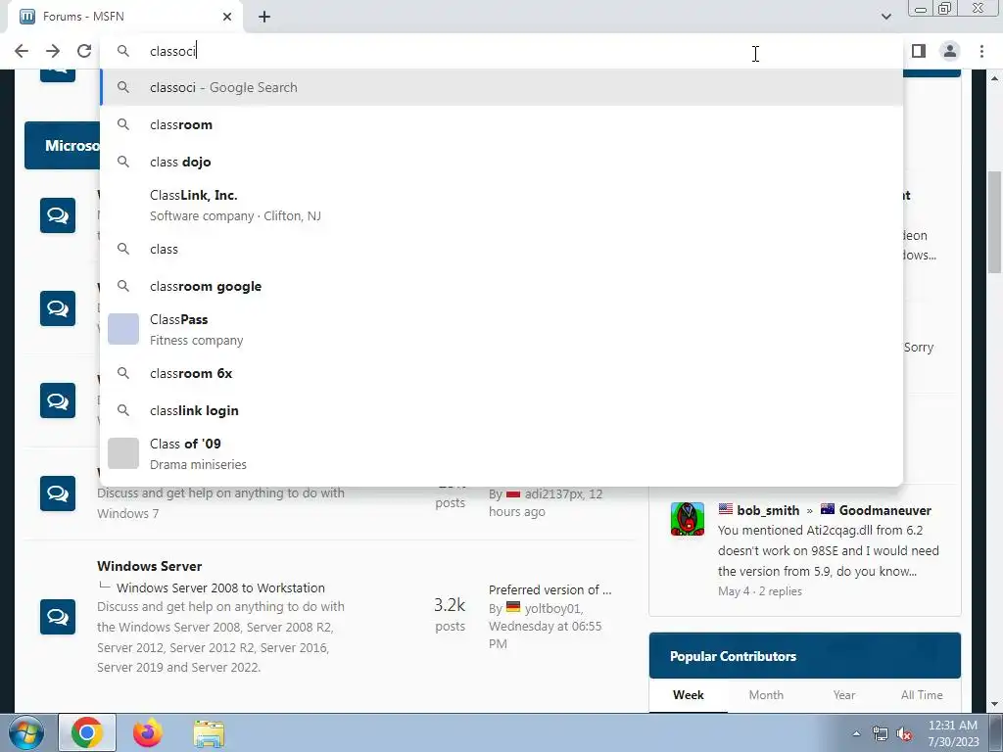Image resolution: width=1003 pixels, height=752 pixels.
Task: Click the forum icon beside Windows Server
Action: click(x=58, y=617)
